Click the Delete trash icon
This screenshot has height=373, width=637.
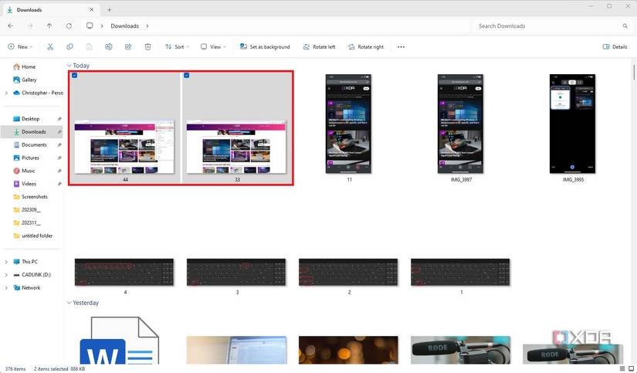click(x=147, y=47)
